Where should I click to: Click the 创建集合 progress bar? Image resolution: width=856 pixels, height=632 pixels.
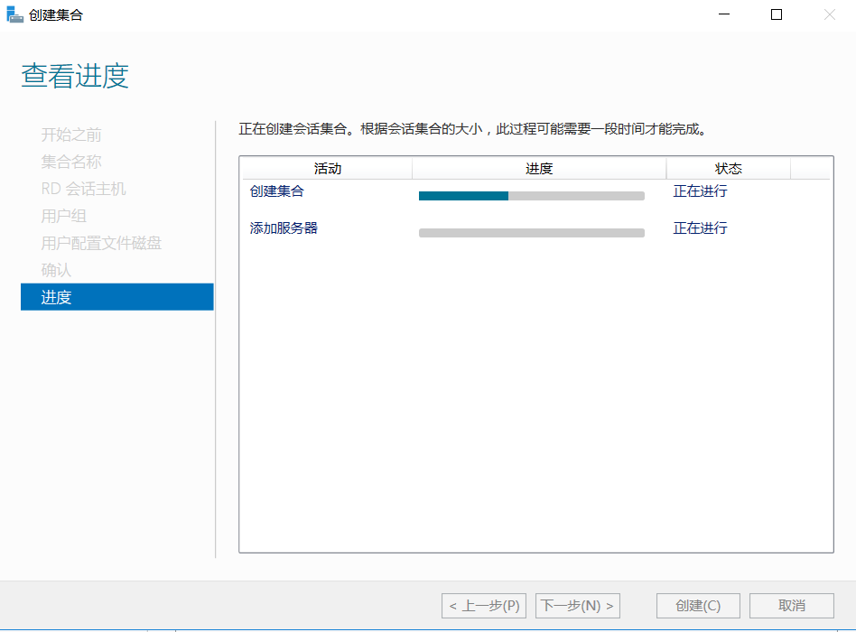pyautogui.click(x=532, y=196)
